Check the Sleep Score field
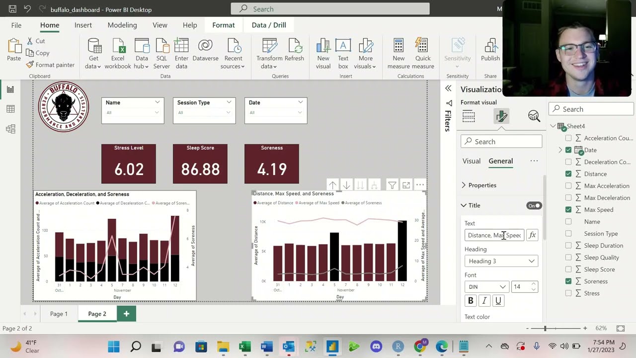The height and width of the screenshot is (358, 636). pos(568,269)
